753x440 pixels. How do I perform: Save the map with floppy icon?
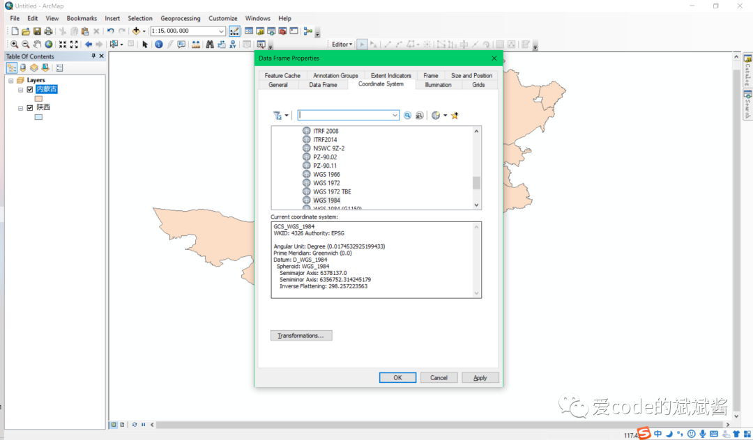coord(37,31)
